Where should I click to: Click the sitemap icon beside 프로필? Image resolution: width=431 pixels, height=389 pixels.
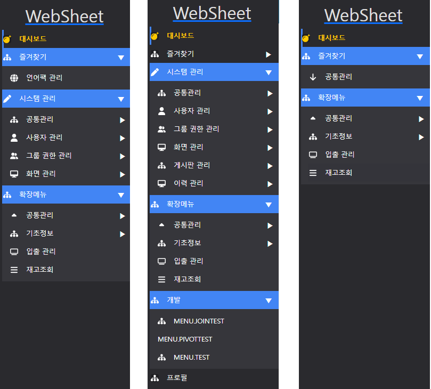point(154,378)
